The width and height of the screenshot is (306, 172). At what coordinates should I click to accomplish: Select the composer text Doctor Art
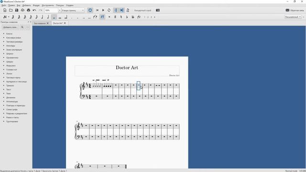174,75
